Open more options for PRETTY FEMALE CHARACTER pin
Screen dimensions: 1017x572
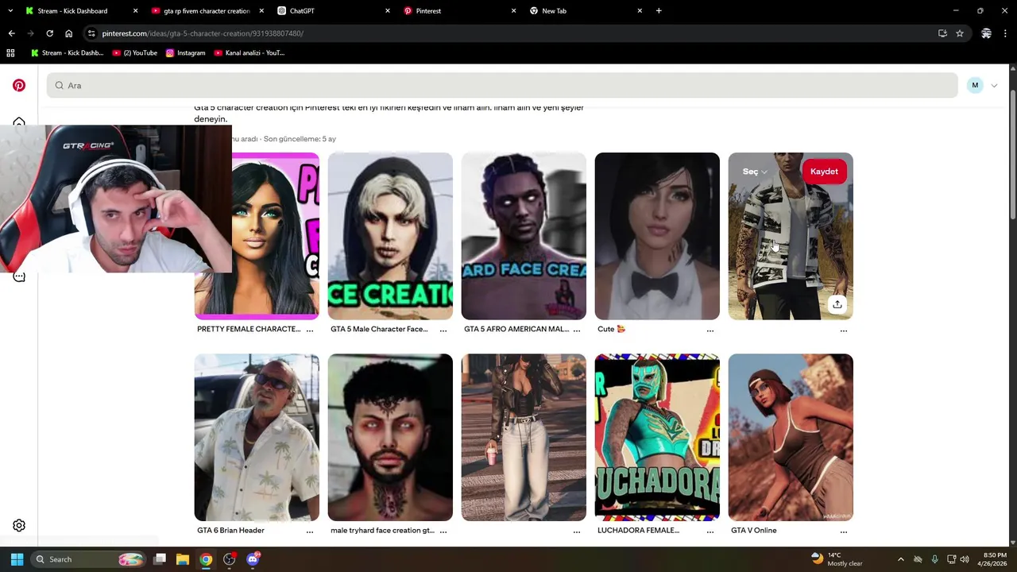(310, 330)
